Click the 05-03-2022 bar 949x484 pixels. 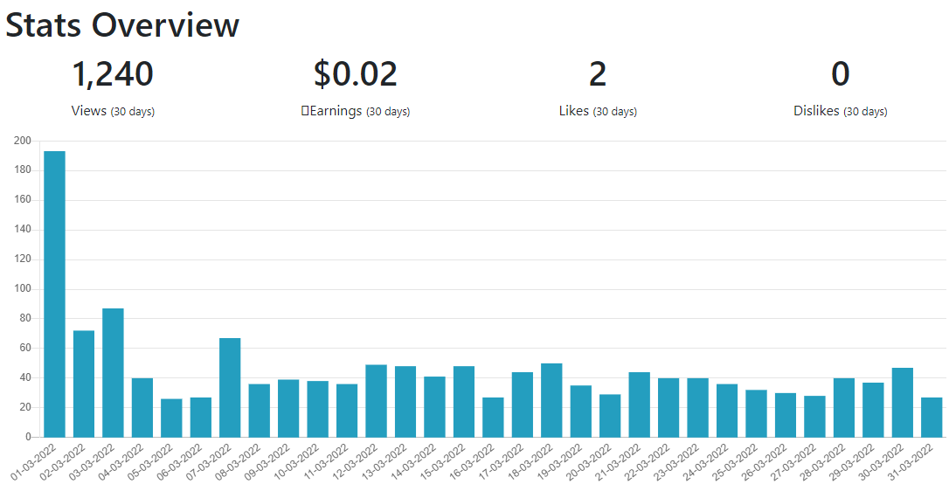171,418
